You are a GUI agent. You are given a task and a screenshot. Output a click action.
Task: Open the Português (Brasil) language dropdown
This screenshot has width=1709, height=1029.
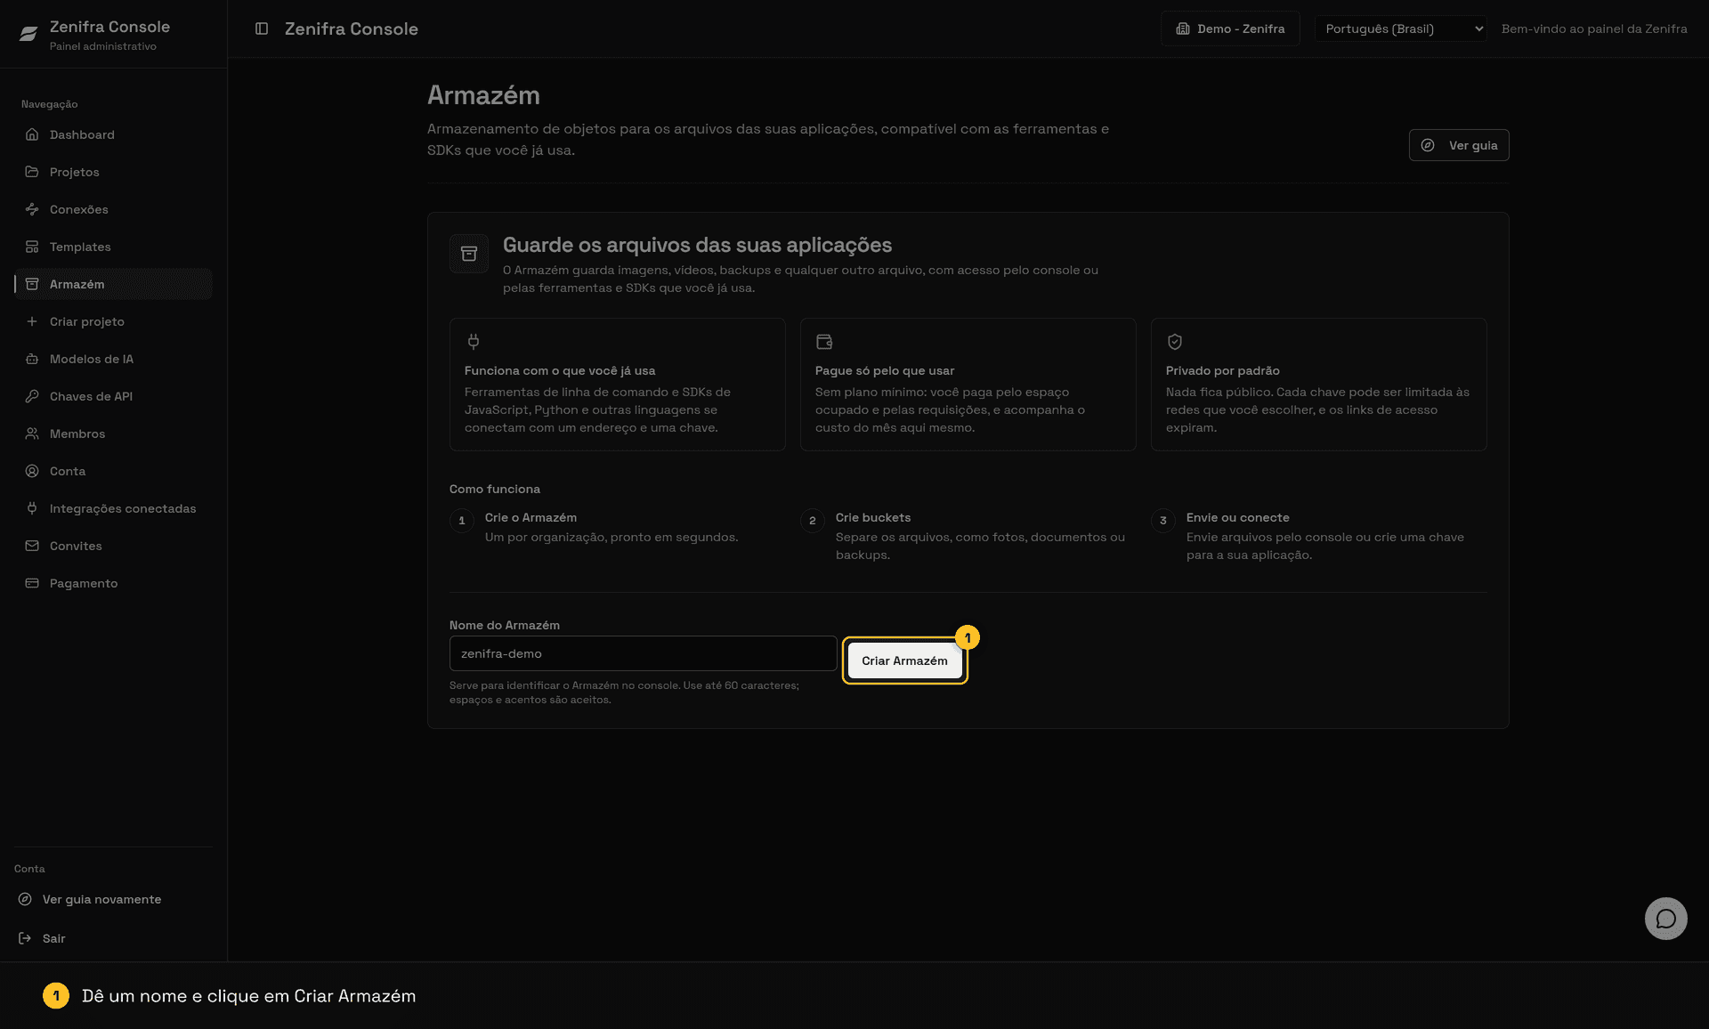pos(1401,28)
